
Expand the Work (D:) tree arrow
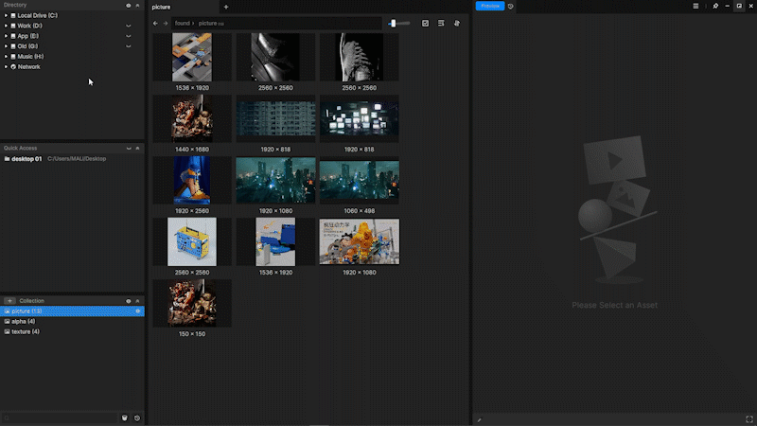coord(6,26)
